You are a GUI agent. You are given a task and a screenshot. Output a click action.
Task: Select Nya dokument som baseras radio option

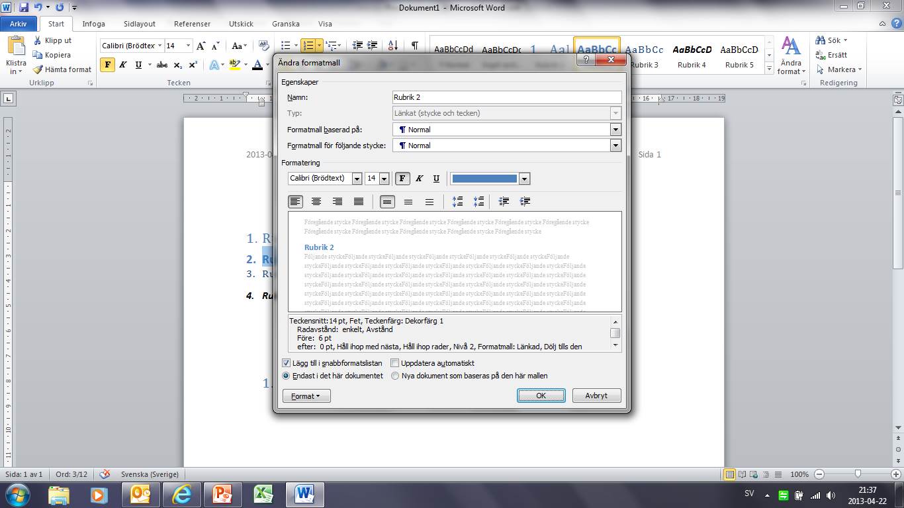tap(395, 376)
